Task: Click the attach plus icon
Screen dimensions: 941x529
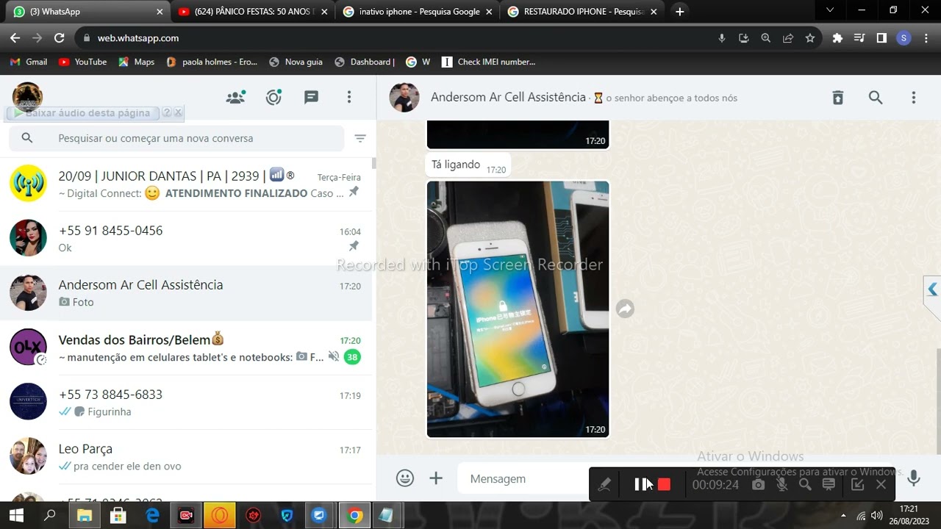Action: 436,478
